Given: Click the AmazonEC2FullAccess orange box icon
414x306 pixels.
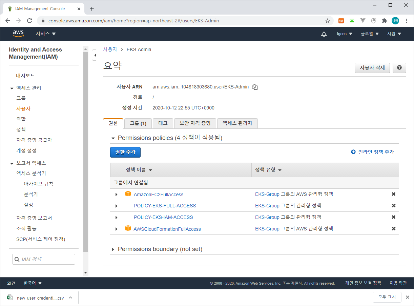Looking at the screenshot, I should click(128, 194).
